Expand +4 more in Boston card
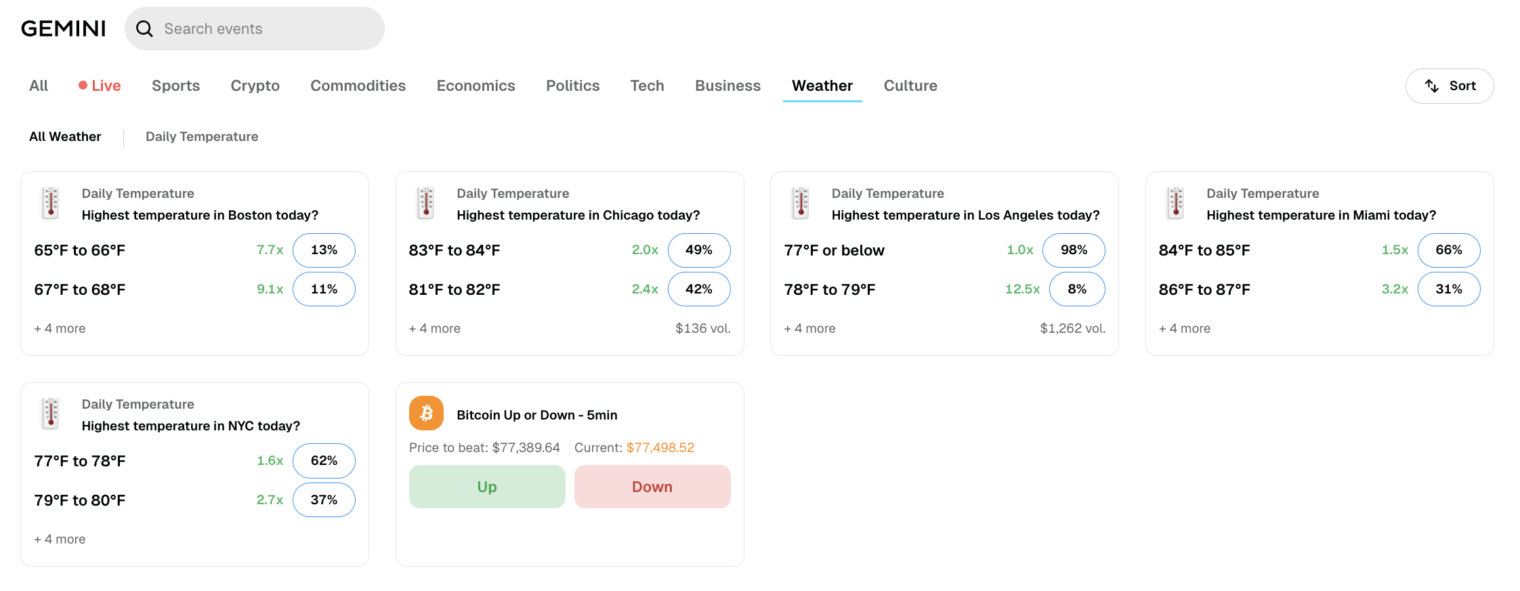 pyautogui.click(x=60, y=328)
